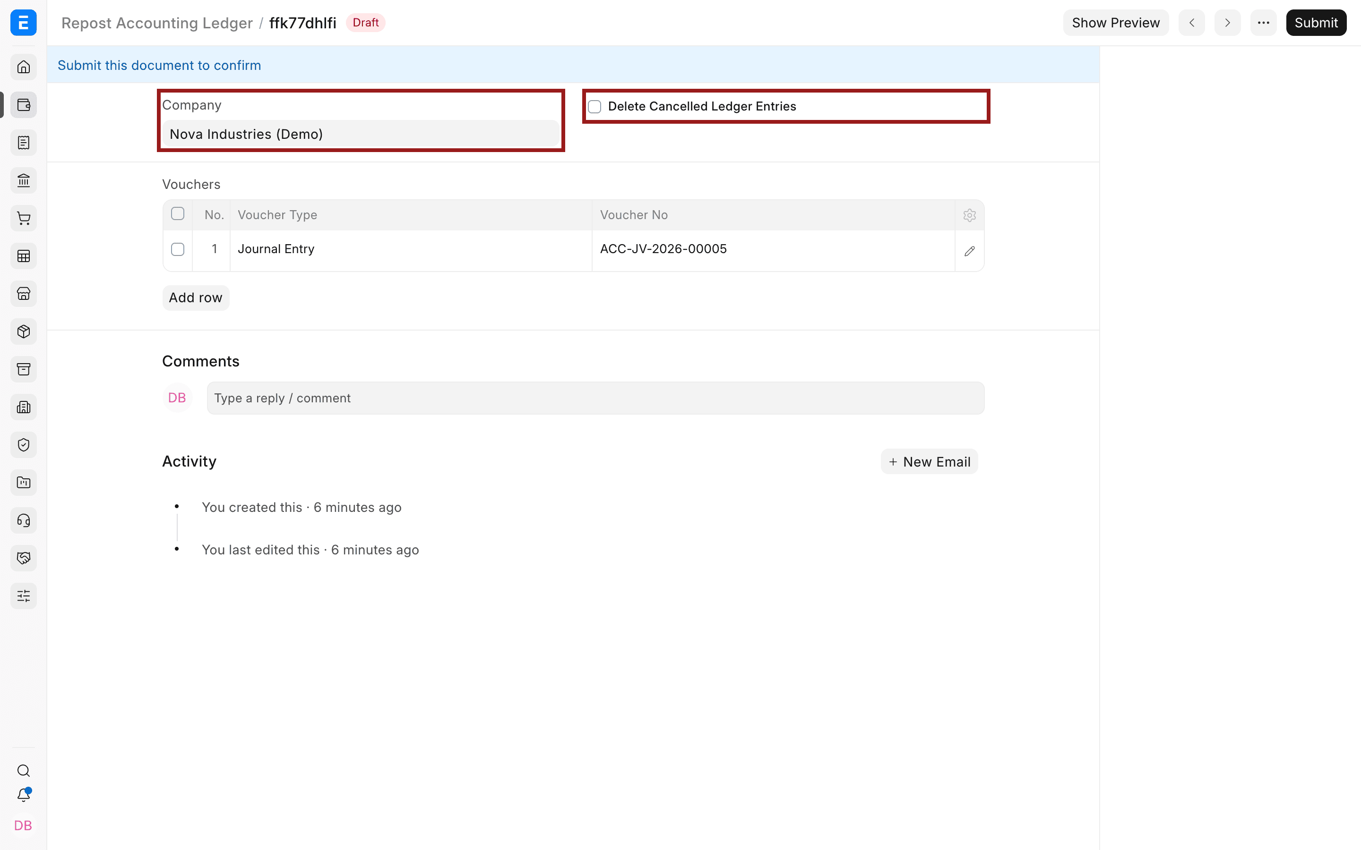
Task: Edit the Journal Entry row with the pencil icon
Action: tap(969, 251)
